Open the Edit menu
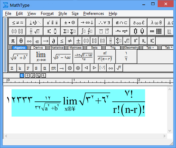The width and height of the screenshot is (176, 148). [x=19, y=14]
